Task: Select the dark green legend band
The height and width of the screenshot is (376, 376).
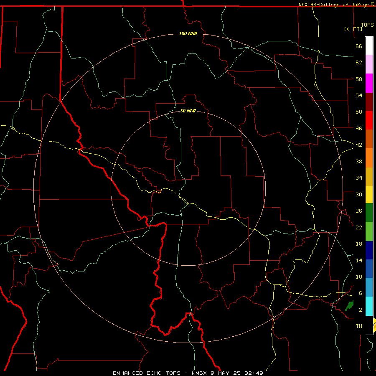Action: (x=369, y=213)
